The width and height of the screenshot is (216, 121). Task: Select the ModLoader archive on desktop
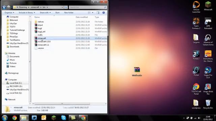pyautogui.click(x=137, y=72)
